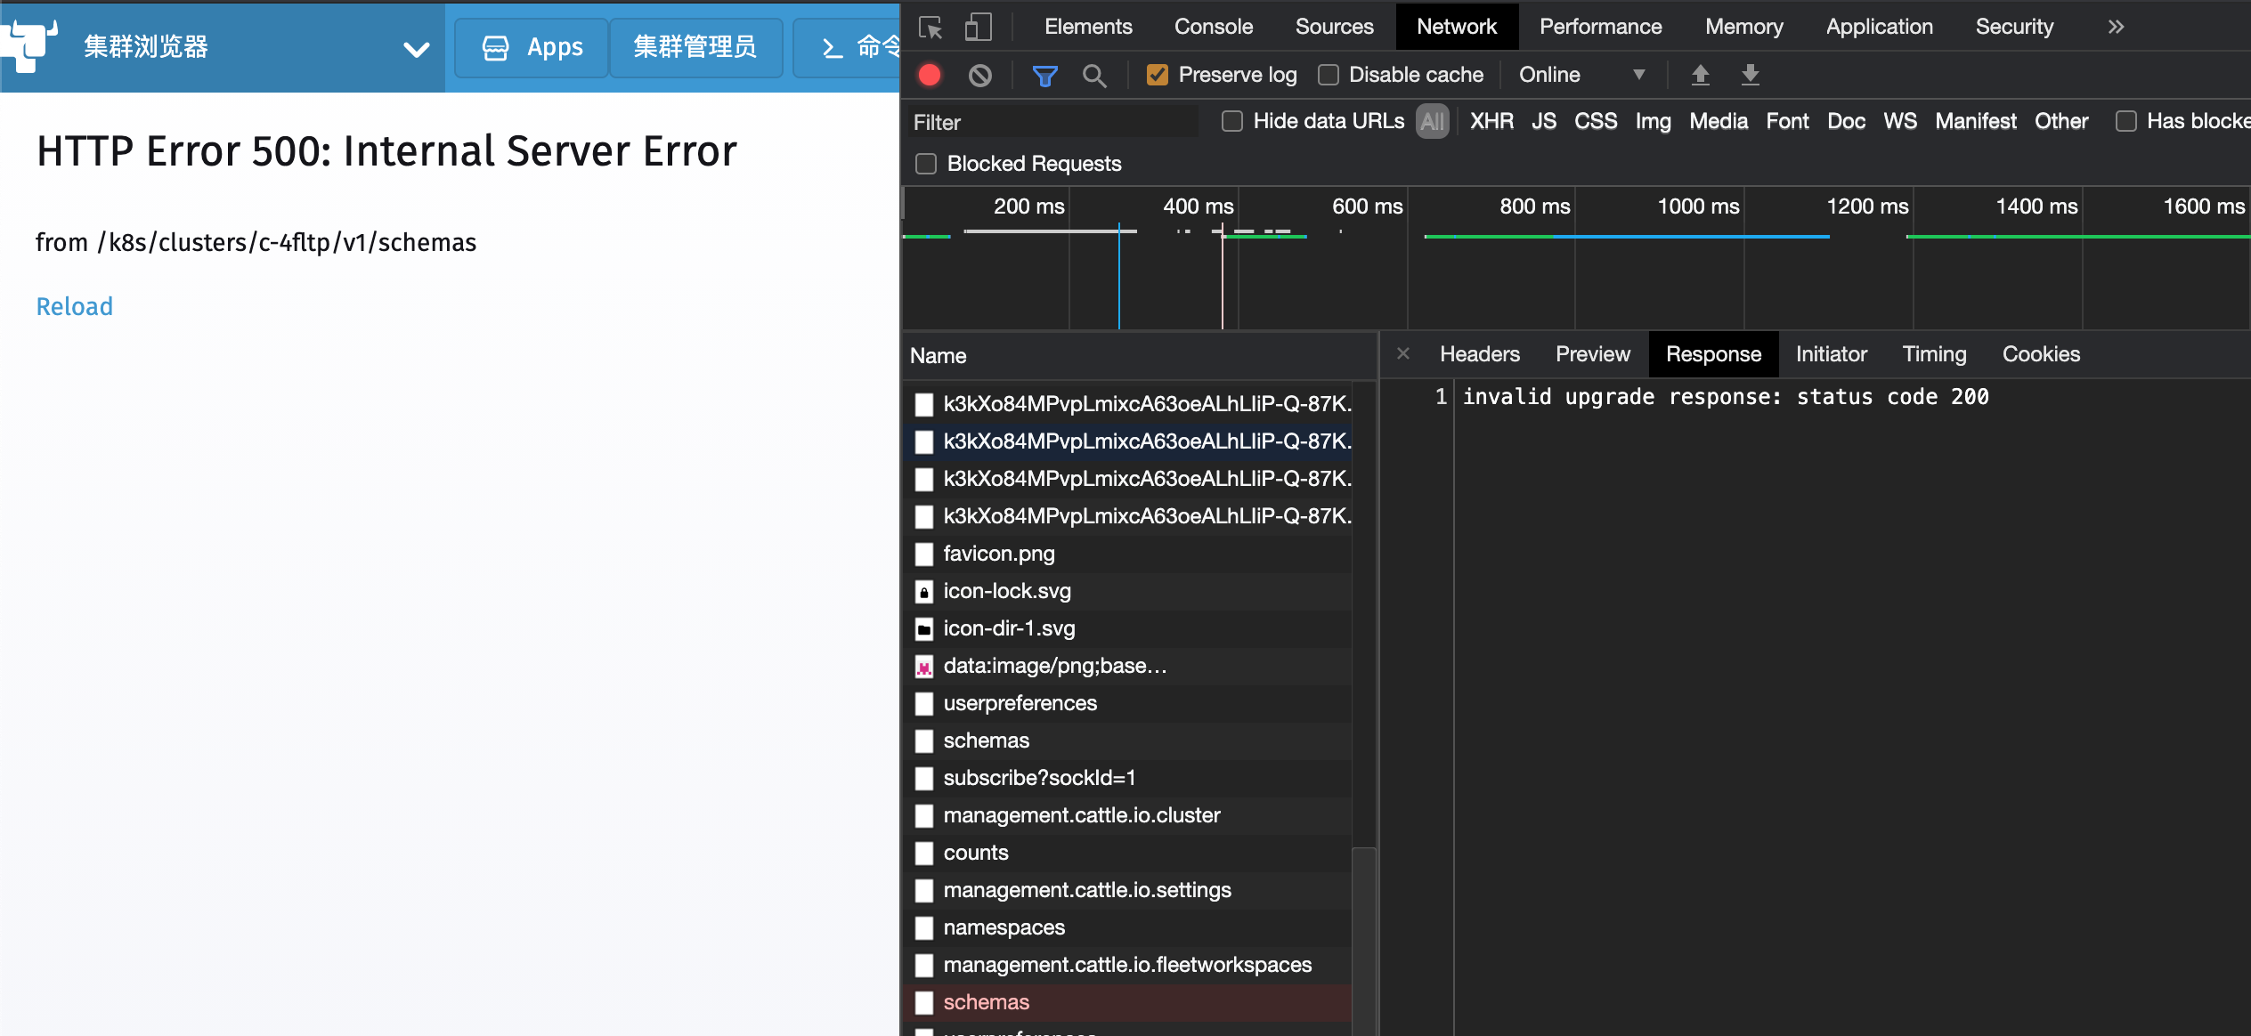Clear the network request log

point(981,75)
